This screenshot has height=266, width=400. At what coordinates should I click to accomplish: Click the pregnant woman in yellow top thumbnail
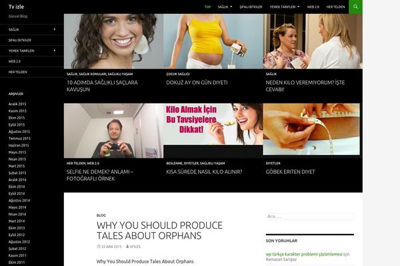pyautogui.click(x=213, y=41)
